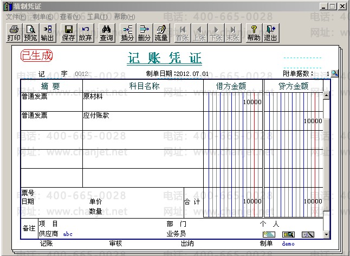Maximize the 填制凭证 window
Image resolution: width=350 pixels, height=256 pixels.
click(332, 7)
